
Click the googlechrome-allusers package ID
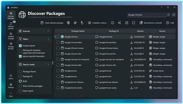[109, 82]
